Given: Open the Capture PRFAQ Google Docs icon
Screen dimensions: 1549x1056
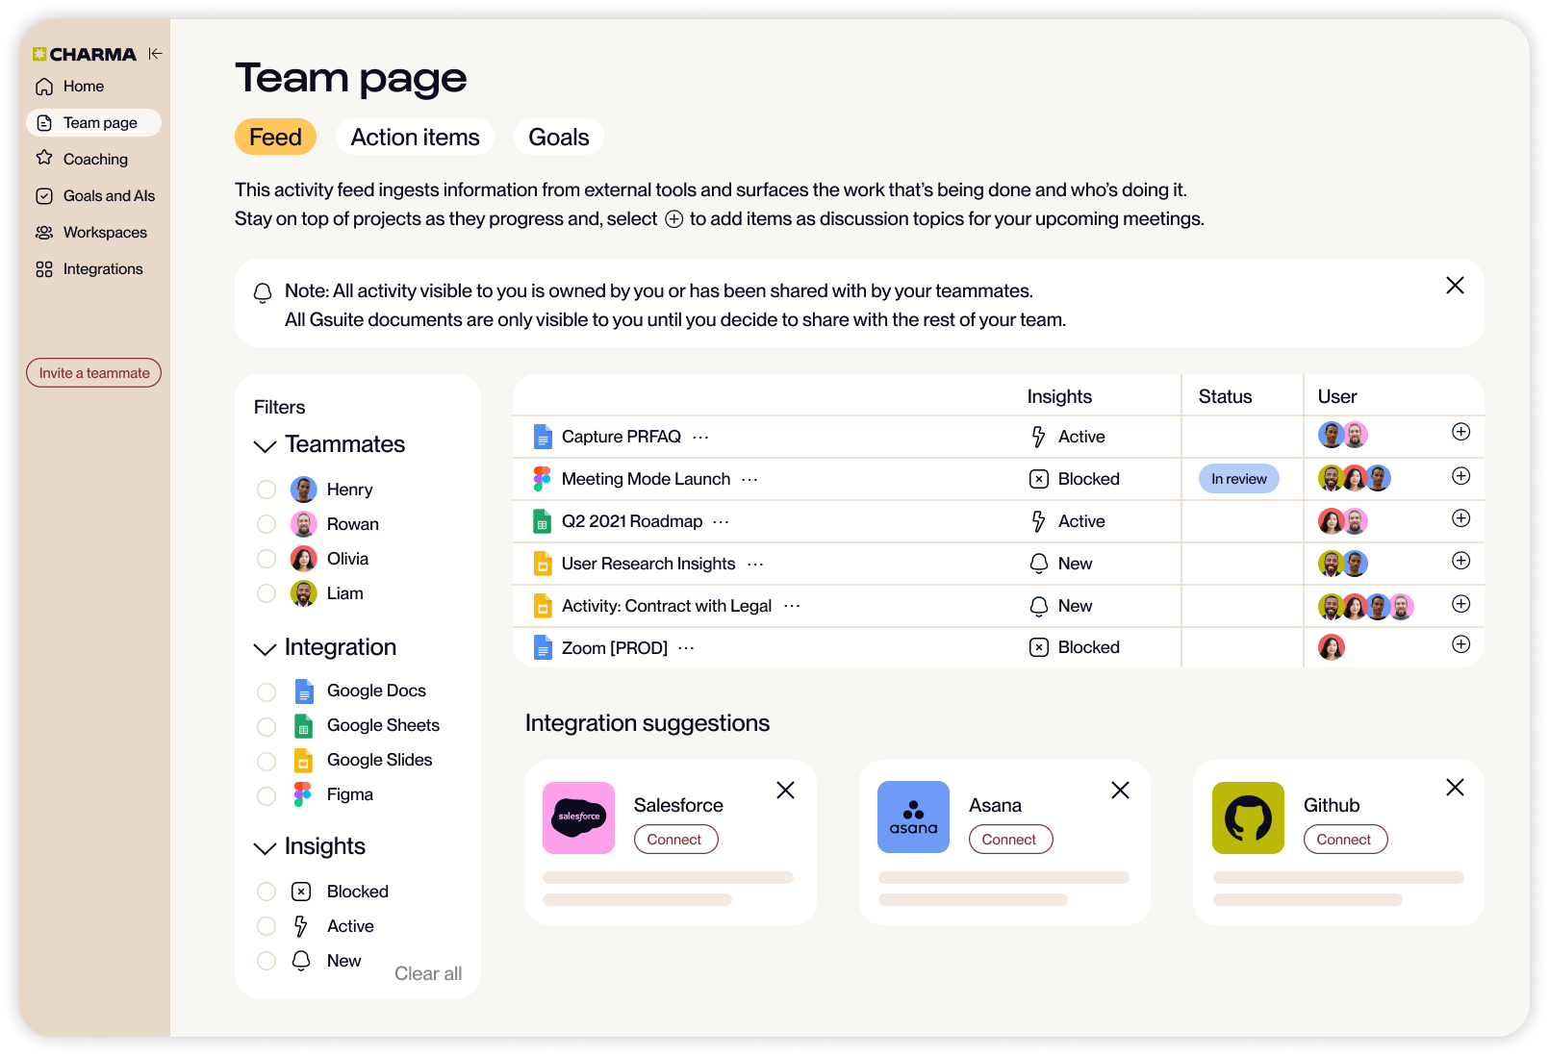Looking at the screenshot, I should click(543, 437).
